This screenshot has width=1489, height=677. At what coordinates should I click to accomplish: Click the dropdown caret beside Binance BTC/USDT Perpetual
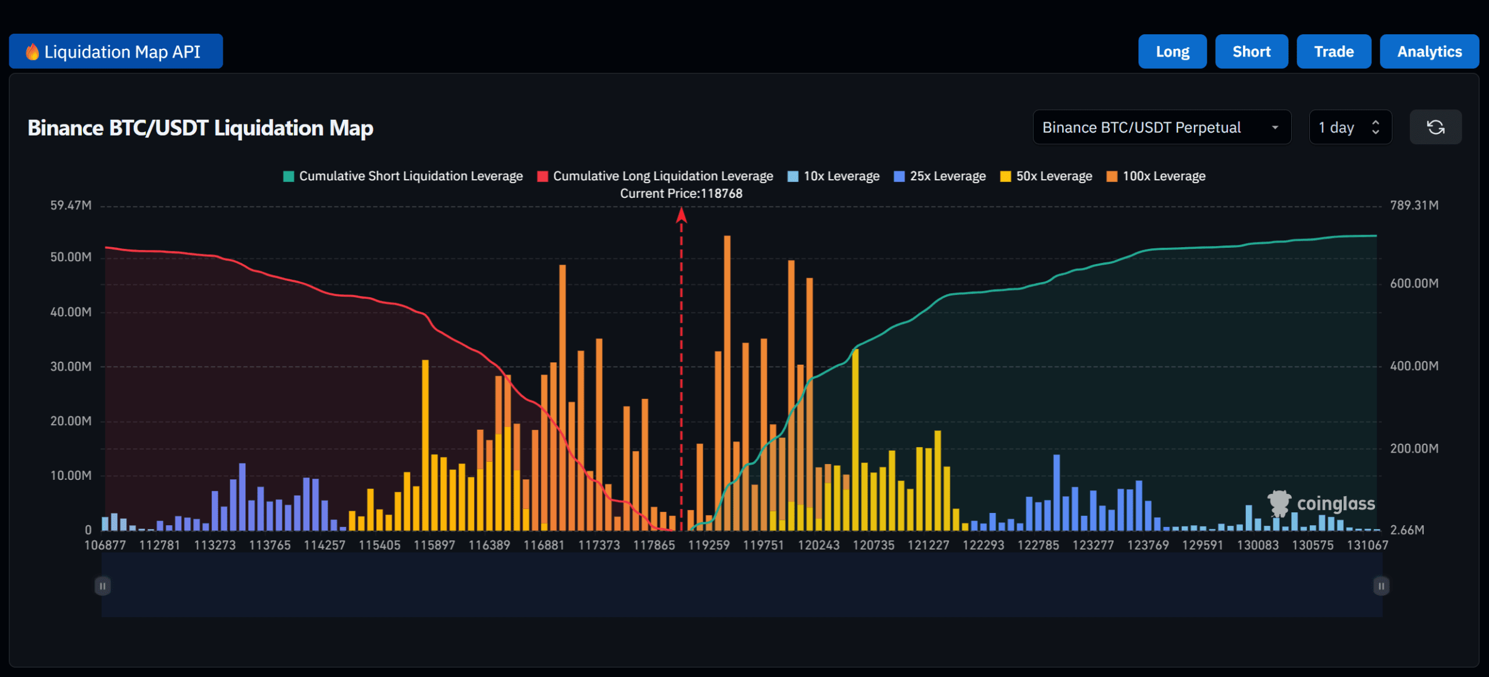click(x=1275, y=127)
